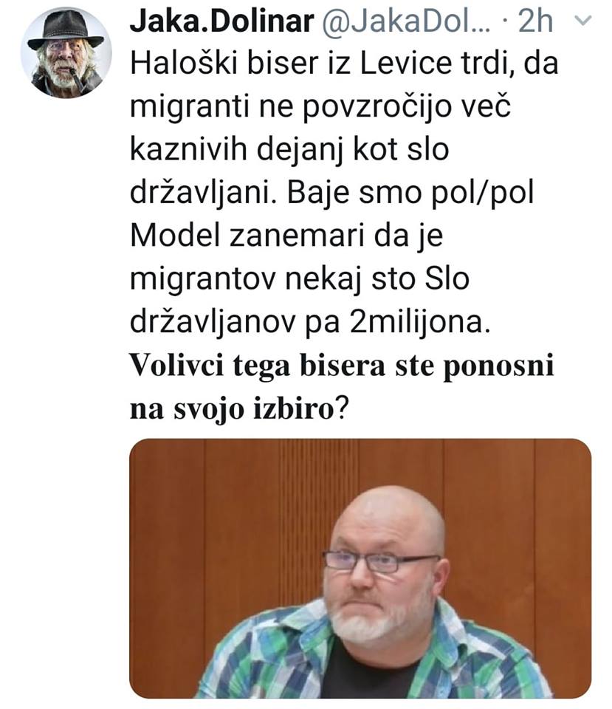This screenshot has width=612, height=709.
Task: Click the line 'kaznivih dejanj kot slo'
Action: (x=289, y=150)
